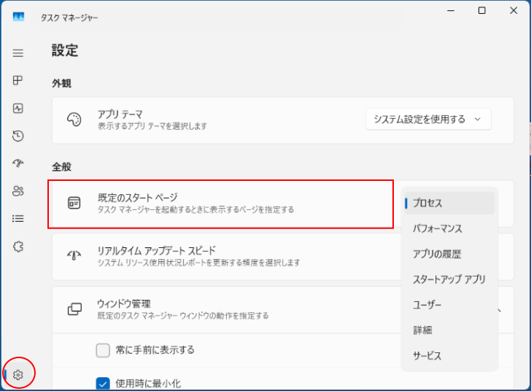
Task: Open the Startup apps icon in sidebar
Action: point(18,163)
